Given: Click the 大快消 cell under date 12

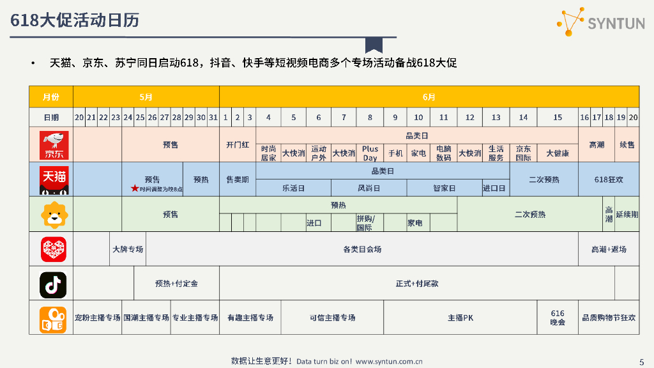Looking at the screenshot, I should (470, 153).
